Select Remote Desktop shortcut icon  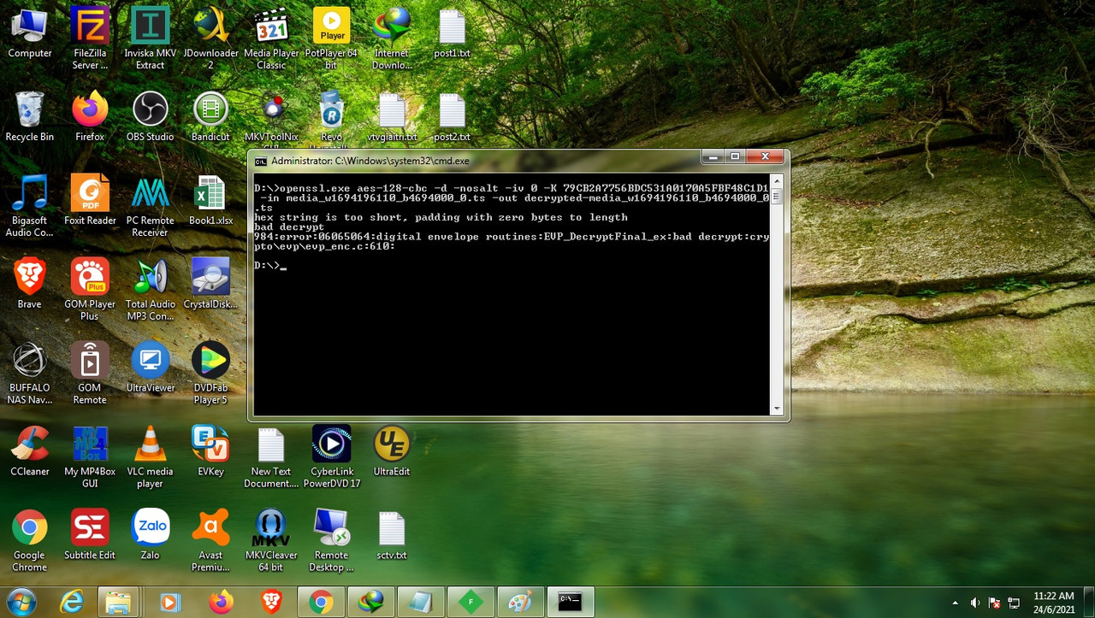[331, 541]
